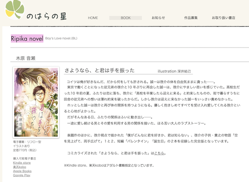
Task: Open the 楽天kobo store link
Action: pos(20,167)
